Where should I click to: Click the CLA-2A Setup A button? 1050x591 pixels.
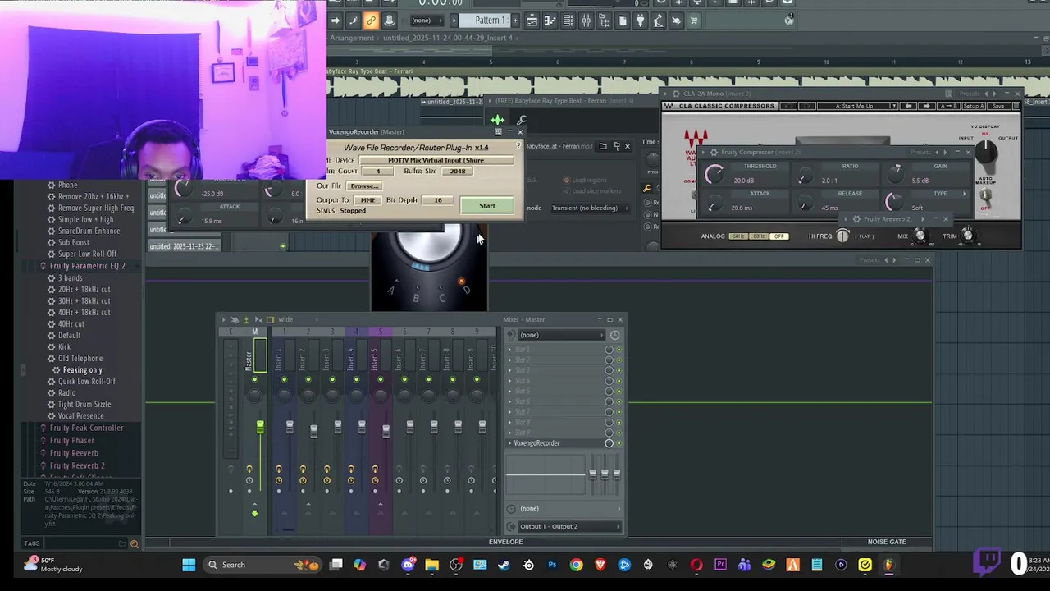point(974,106)
